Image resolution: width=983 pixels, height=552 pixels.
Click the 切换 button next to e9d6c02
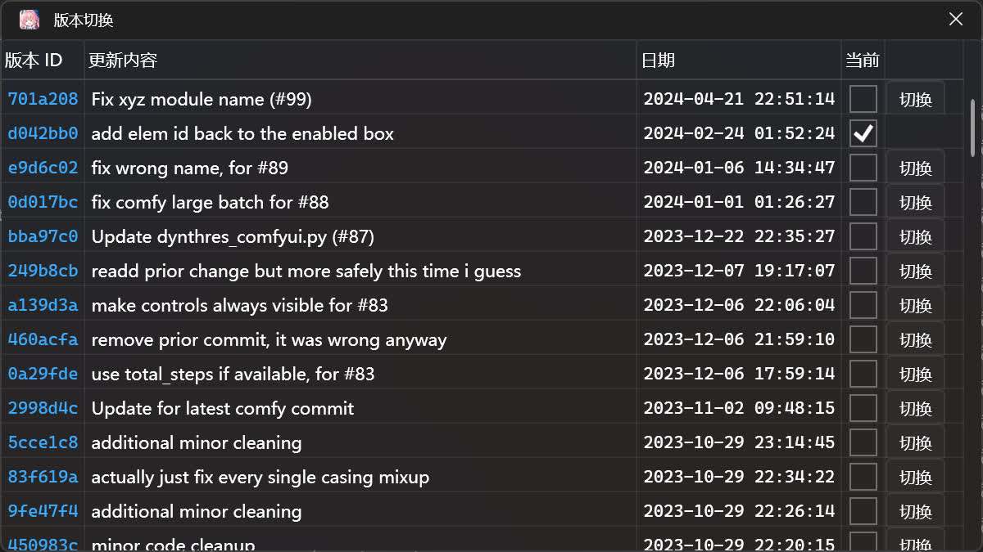click(x=915, y=168)
